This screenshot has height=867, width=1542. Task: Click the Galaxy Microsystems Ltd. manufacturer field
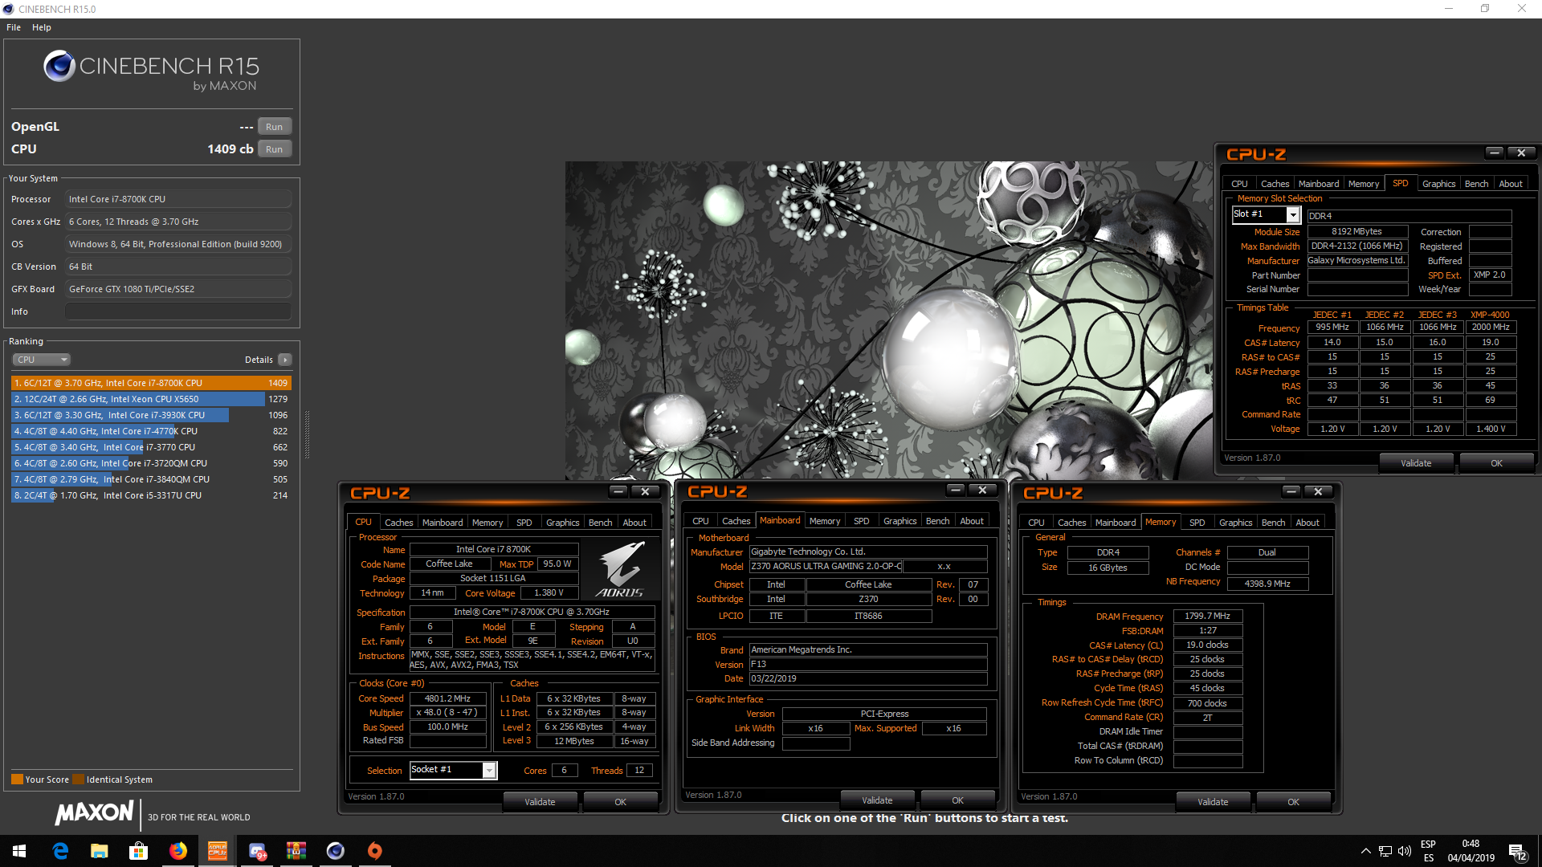(1356, 260)
